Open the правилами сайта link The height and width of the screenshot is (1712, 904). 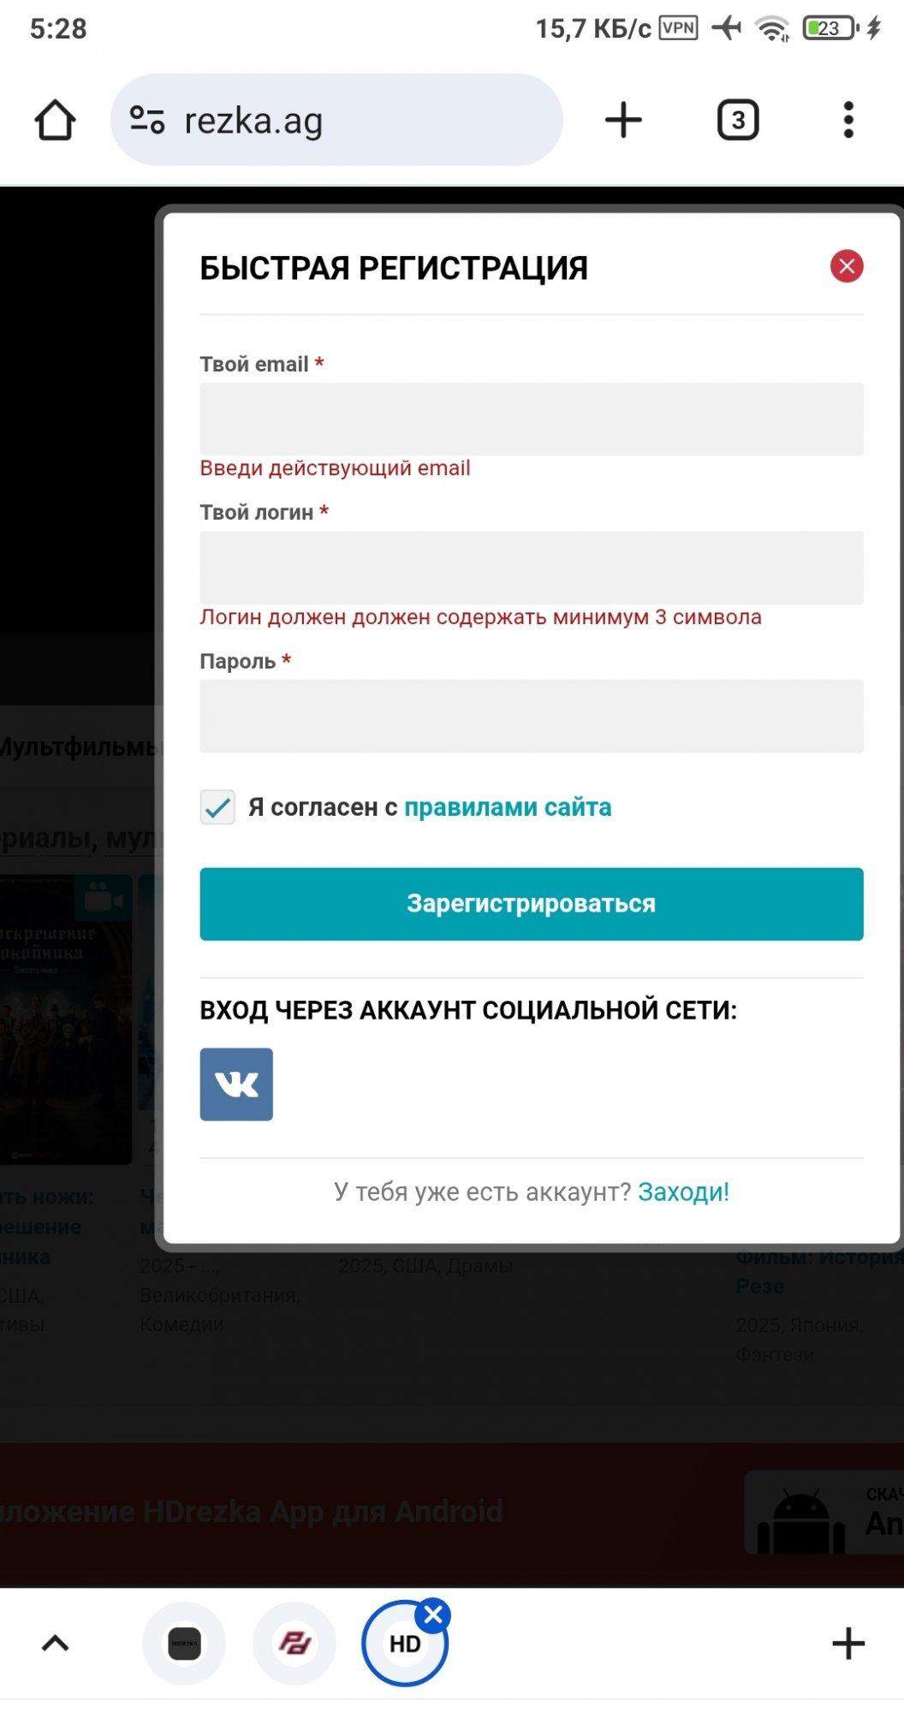coord(508,807)
